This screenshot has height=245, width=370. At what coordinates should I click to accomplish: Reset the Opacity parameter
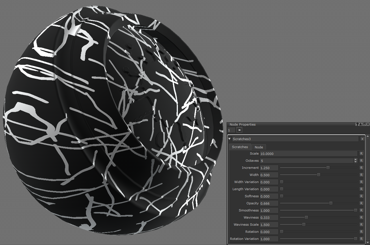361,203
